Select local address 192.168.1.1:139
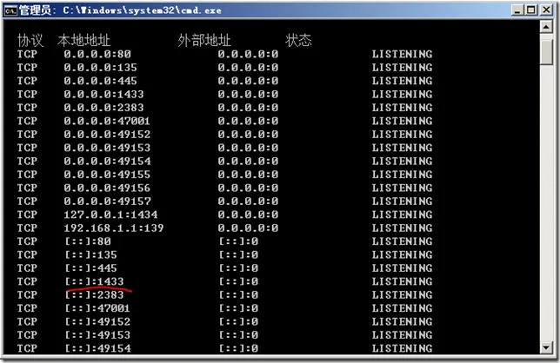The height and width of the screenshot is (363, 560). (x=114, y=228)
